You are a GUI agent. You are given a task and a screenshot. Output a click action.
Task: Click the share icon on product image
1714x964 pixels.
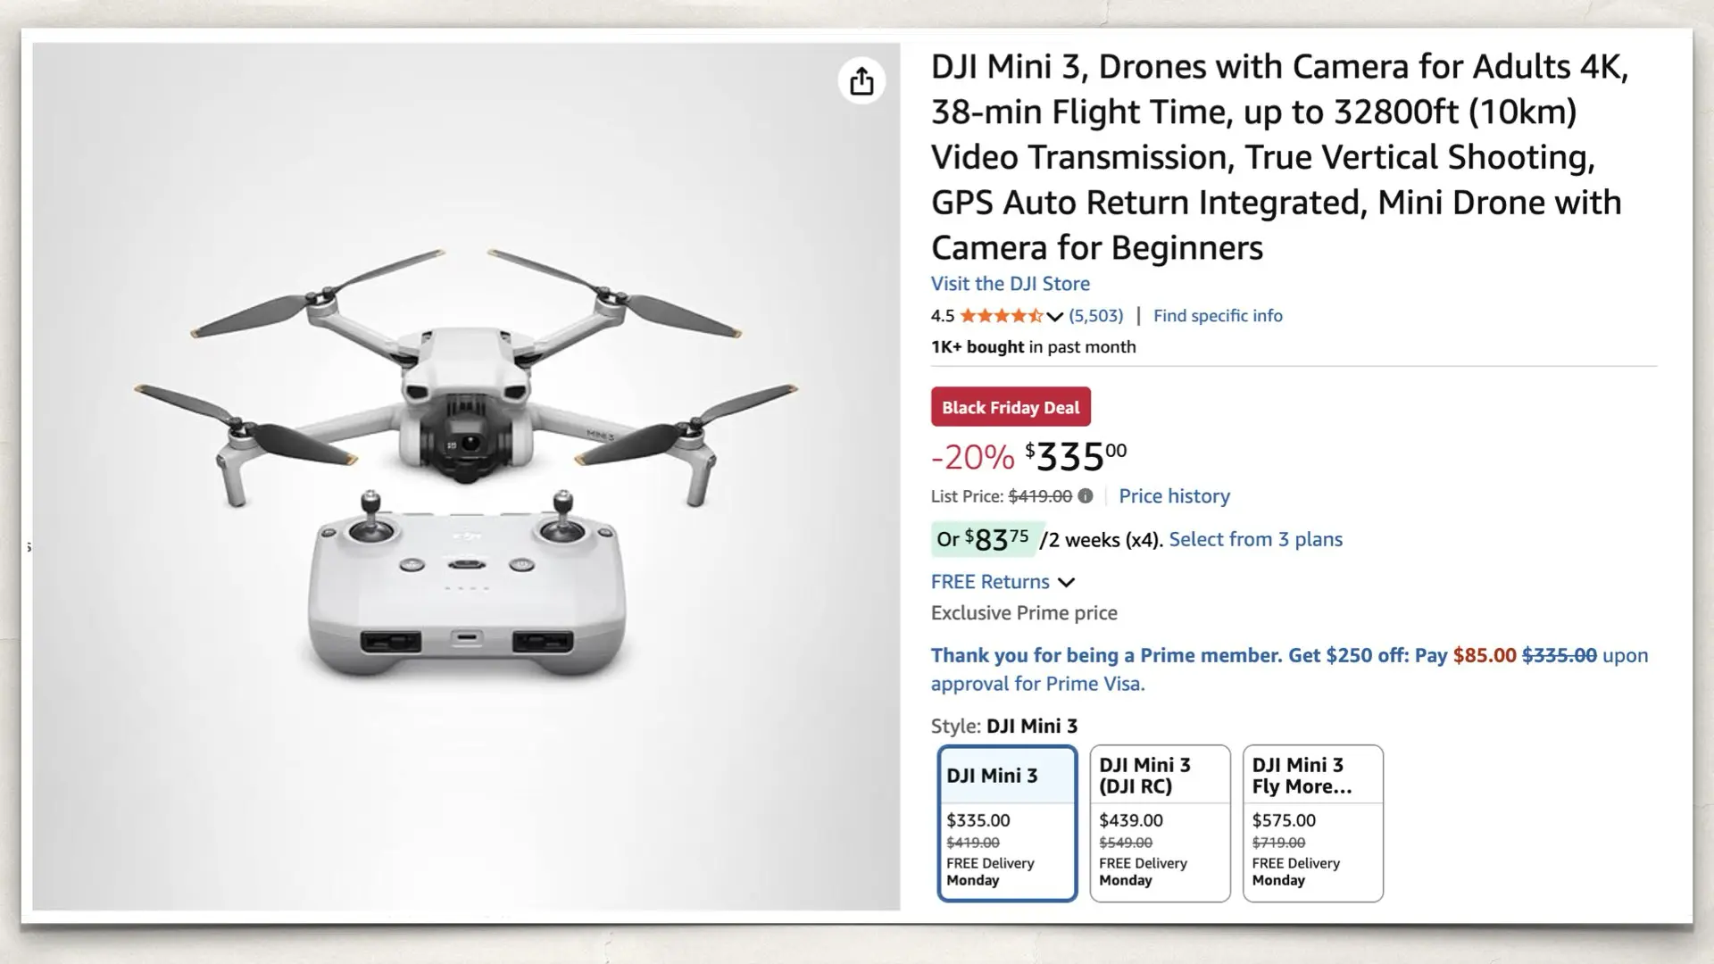point(861,80)
